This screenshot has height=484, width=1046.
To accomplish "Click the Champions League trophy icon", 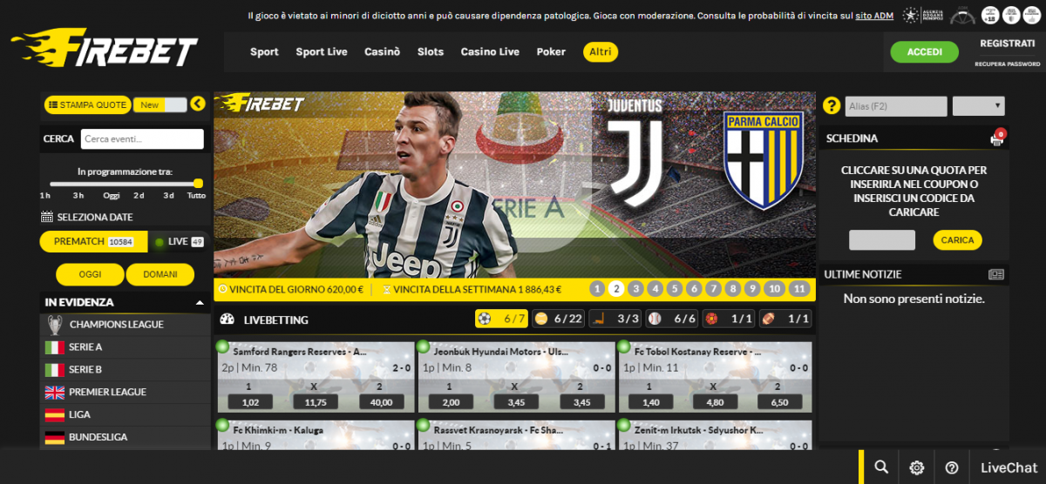I will pyautogui.click(x=55, y=325).
